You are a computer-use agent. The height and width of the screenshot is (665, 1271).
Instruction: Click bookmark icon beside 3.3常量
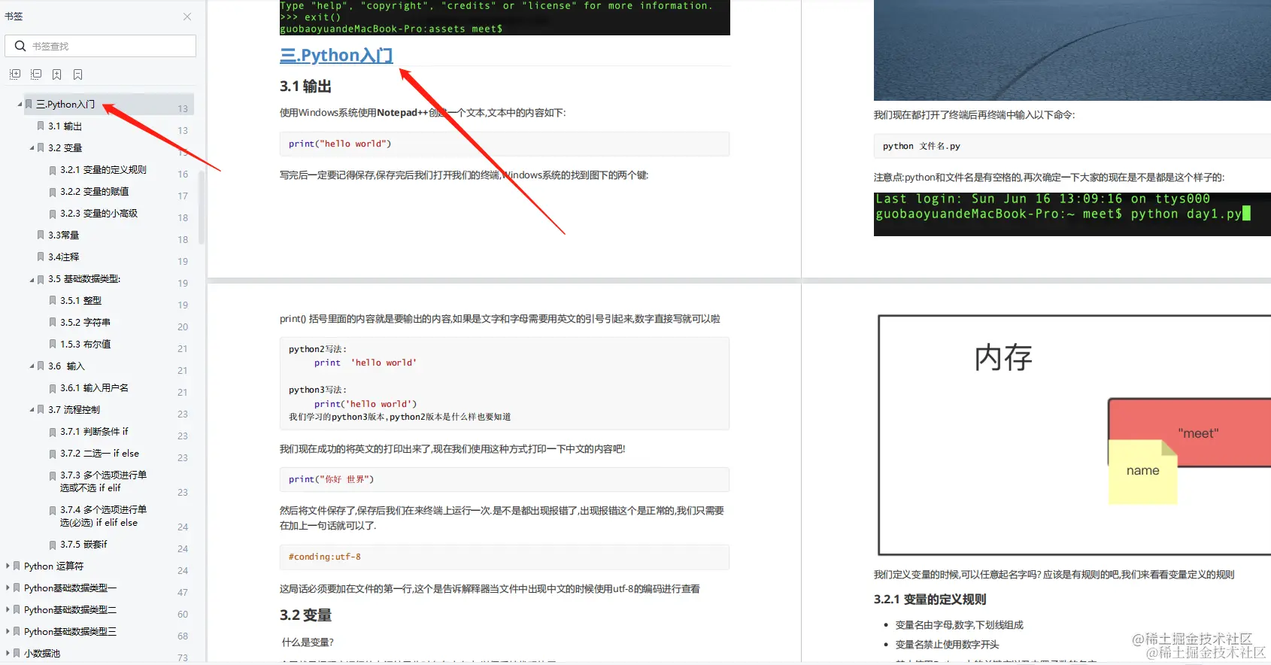41,235
